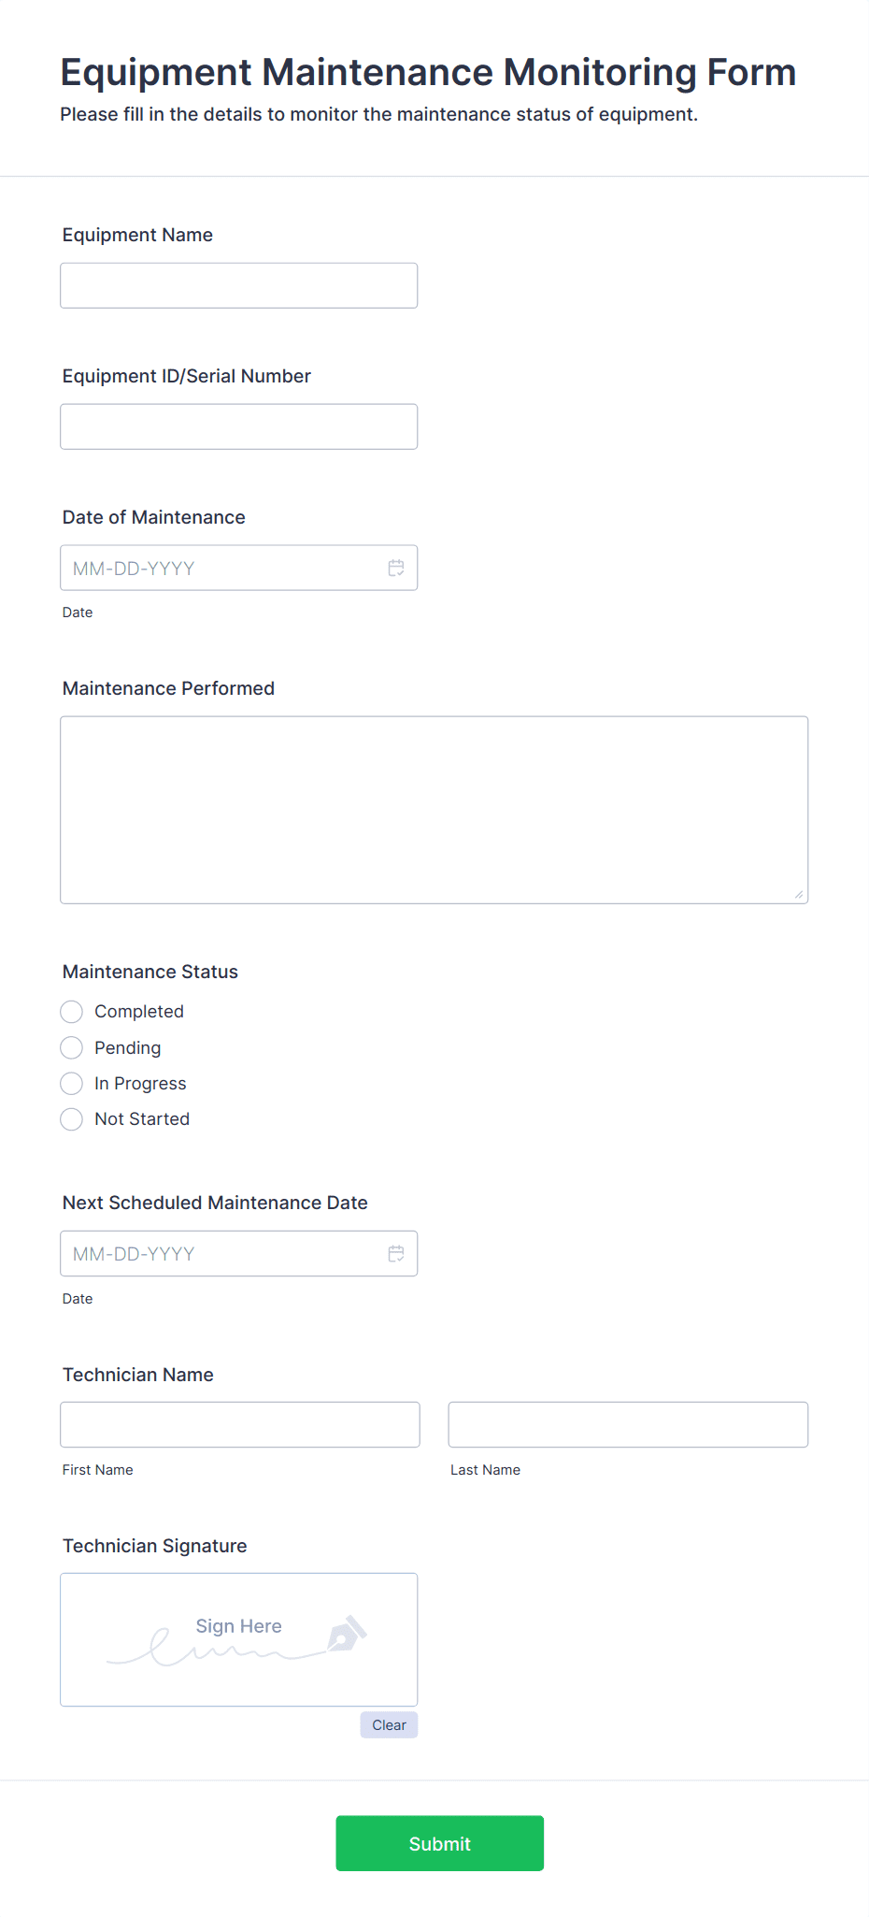Clear the technician signature
This screenshot has height=1917, width=869.
coord(389,1725)
